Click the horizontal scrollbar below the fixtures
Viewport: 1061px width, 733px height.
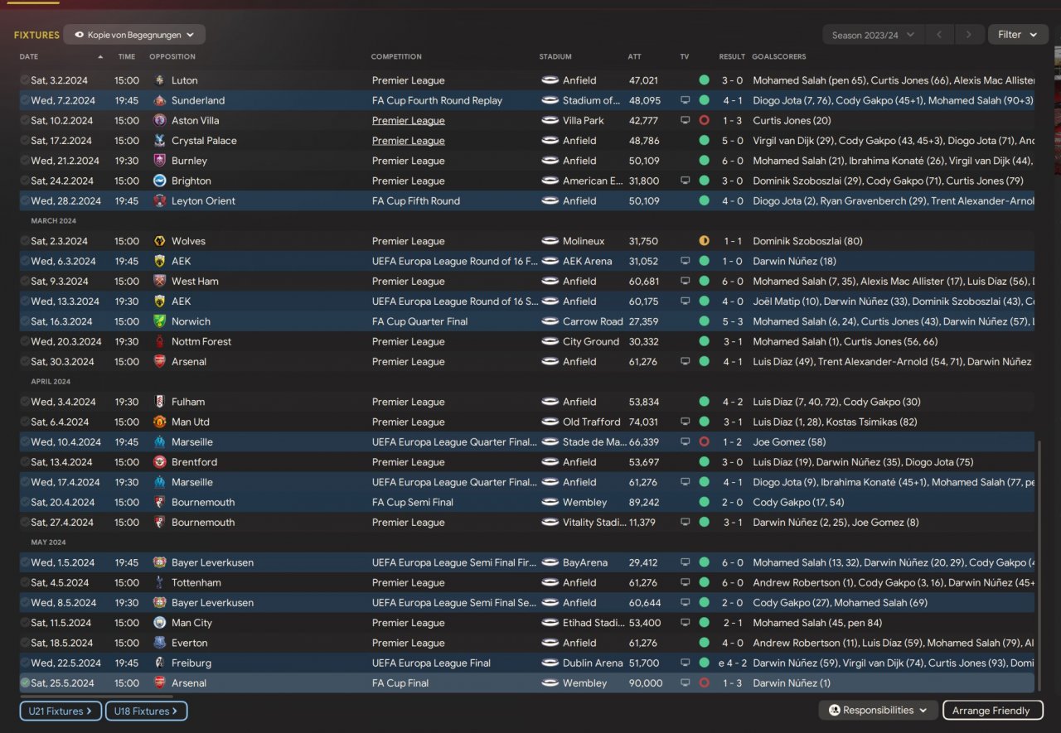[x=97, y=697]
